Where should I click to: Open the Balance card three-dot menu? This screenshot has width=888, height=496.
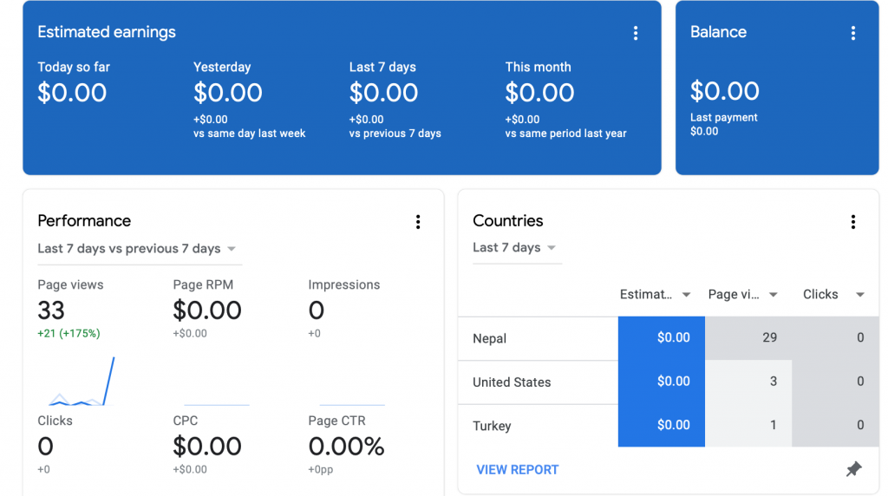pos(853,33)
